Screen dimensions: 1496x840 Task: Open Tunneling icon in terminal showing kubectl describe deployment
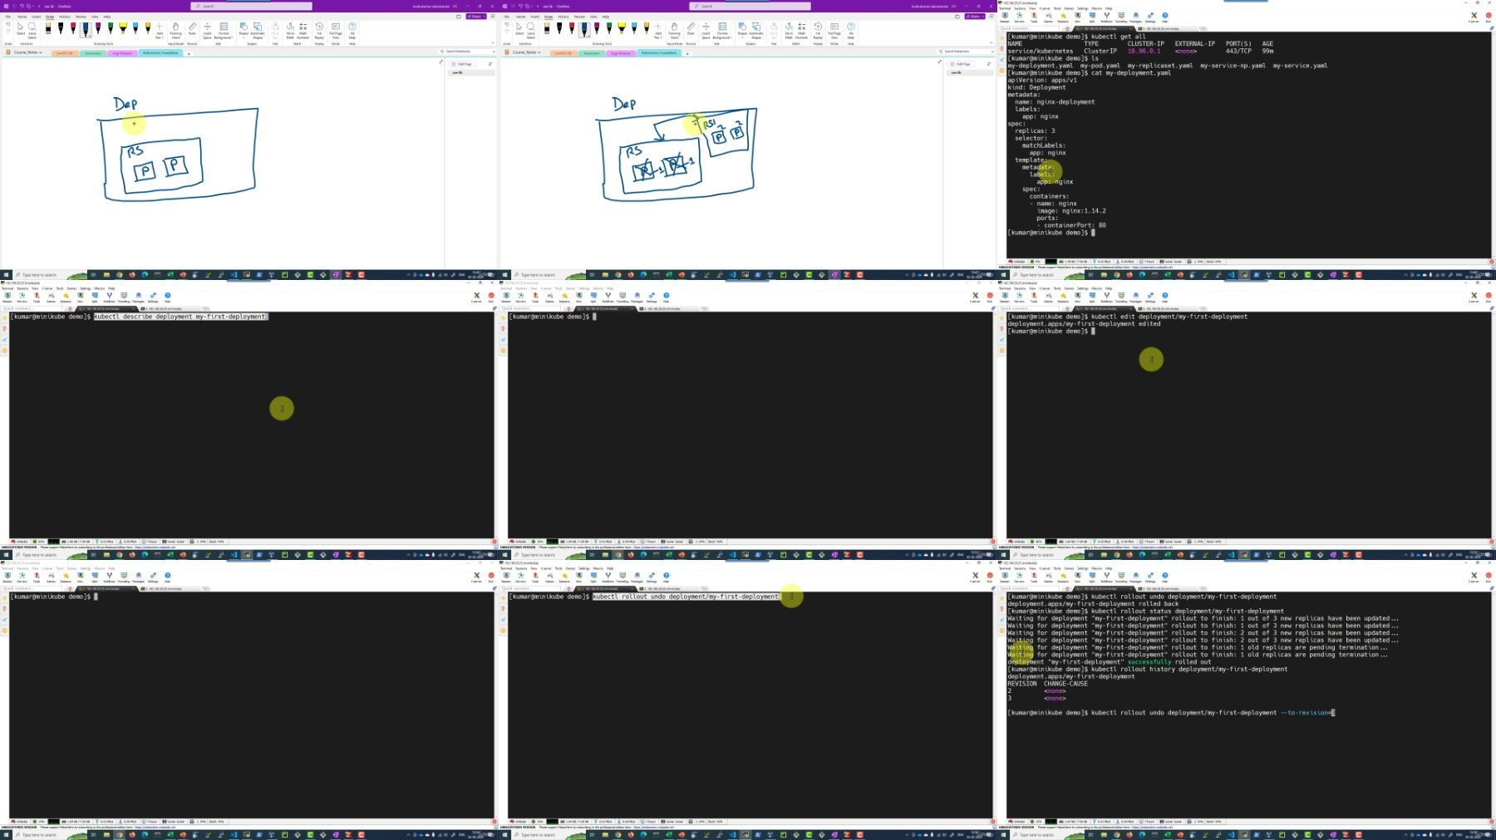(x=124, y=297)
